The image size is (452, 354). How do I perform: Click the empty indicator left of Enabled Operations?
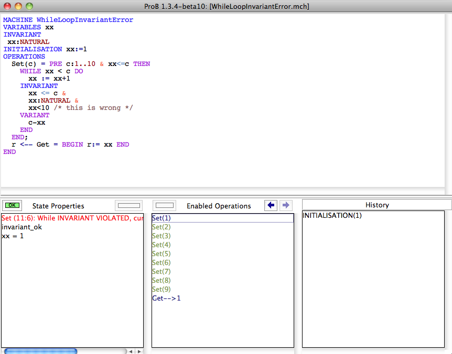[x=166, y=205]
